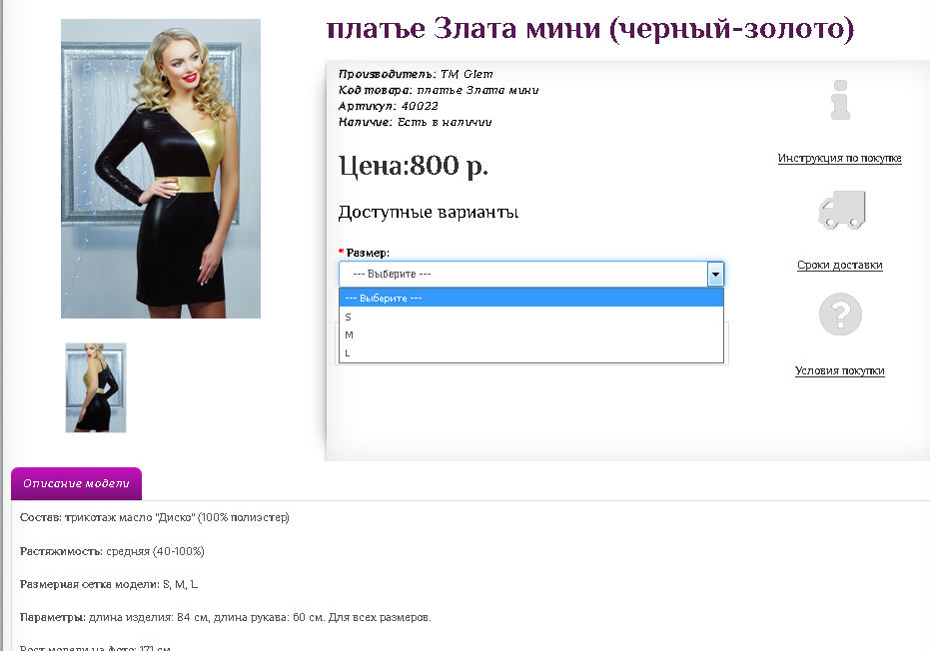Open the Сроки доставки link
Viewport: 930px width, 651px height.
tap(840, 265)
